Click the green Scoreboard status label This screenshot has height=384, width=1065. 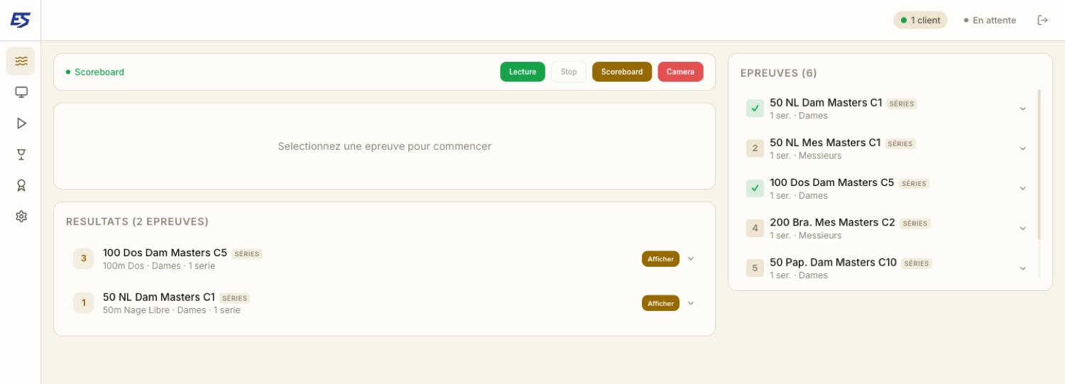(95, 72)
